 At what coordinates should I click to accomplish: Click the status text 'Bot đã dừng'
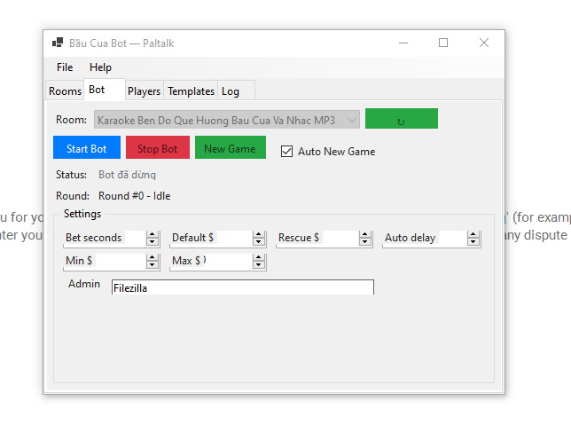(127, 175)
